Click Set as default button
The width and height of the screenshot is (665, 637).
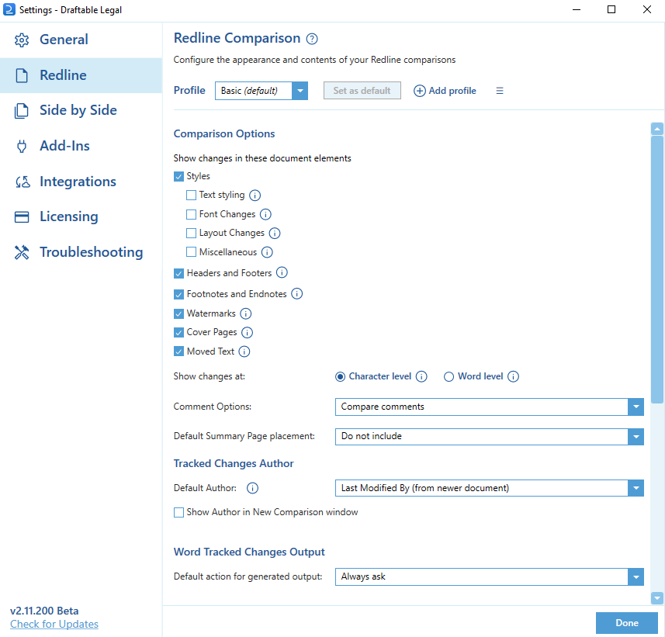pyautogui.click(x=362, y=91)
